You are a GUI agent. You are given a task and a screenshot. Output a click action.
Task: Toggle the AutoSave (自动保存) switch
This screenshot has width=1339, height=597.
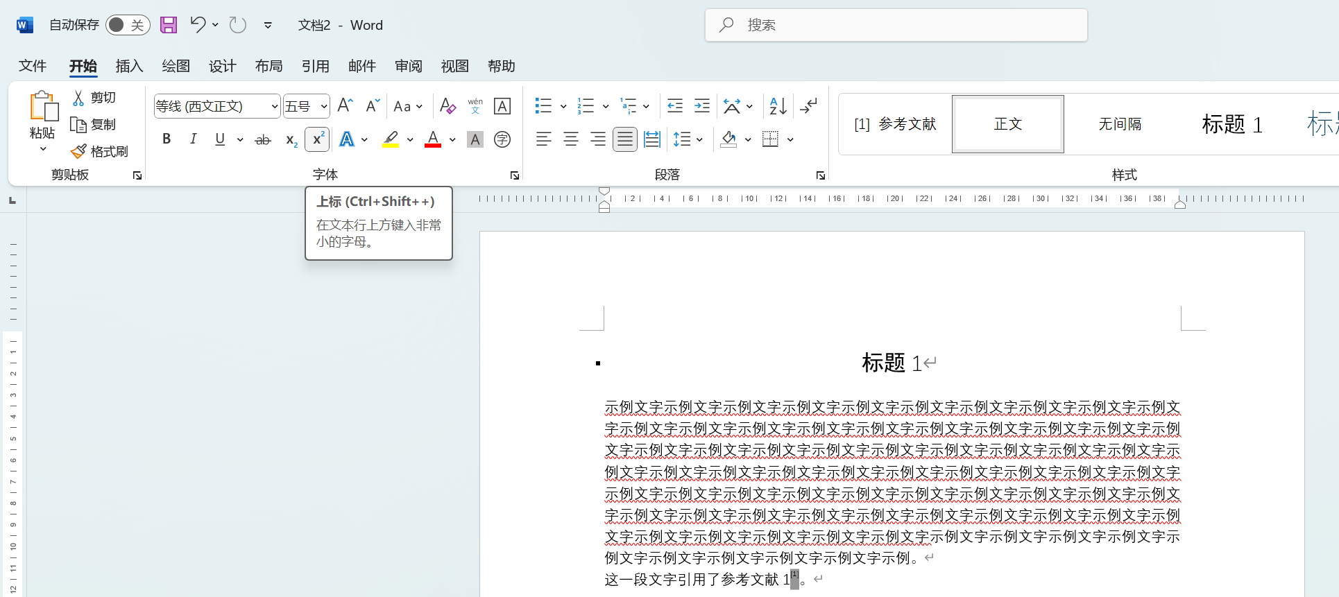click(128, 25)
